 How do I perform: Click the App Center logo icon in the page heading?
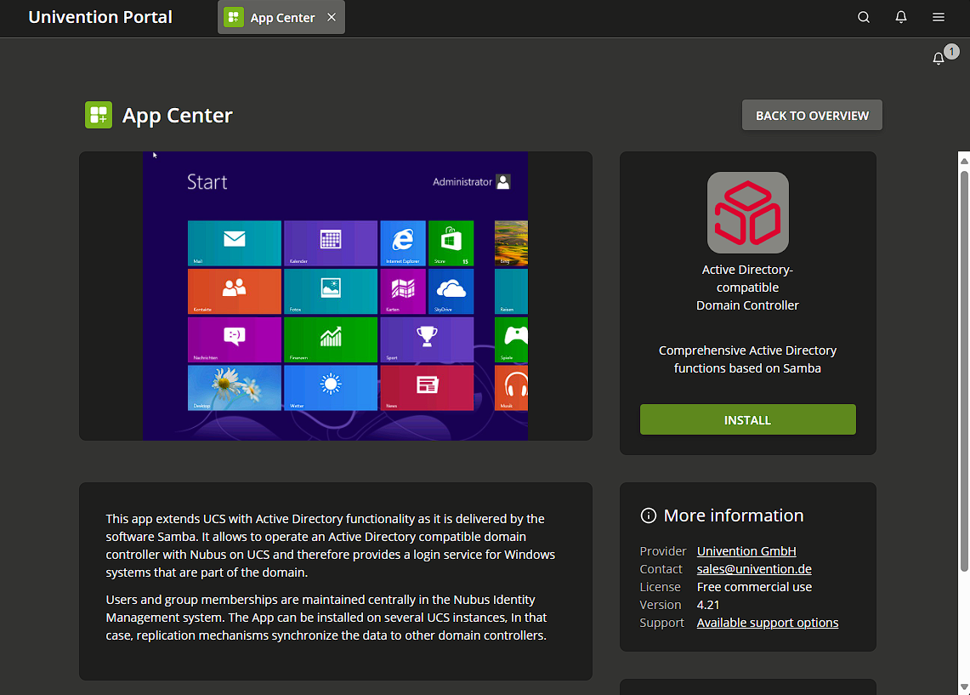point(99,115)
